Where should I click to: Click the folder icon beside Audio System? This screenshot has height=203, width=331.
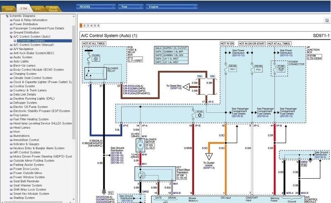coord(11,57)
